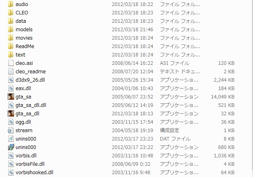Click the unins000 DAT file icon

pyautogui.click(x=11, y=139)
